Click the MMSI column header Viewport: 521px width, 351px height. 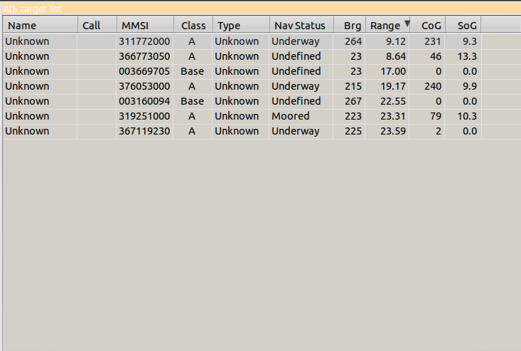[145, 26]
